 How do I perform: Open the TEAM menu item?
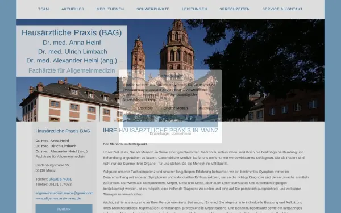pyautogui.click(x=44, y=9)
